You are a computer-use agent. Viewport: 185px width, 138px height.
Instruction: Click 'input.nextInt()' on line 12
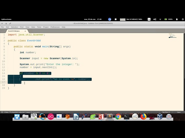(44, 67)
